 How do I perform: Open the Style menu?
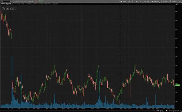pos(147,2)
